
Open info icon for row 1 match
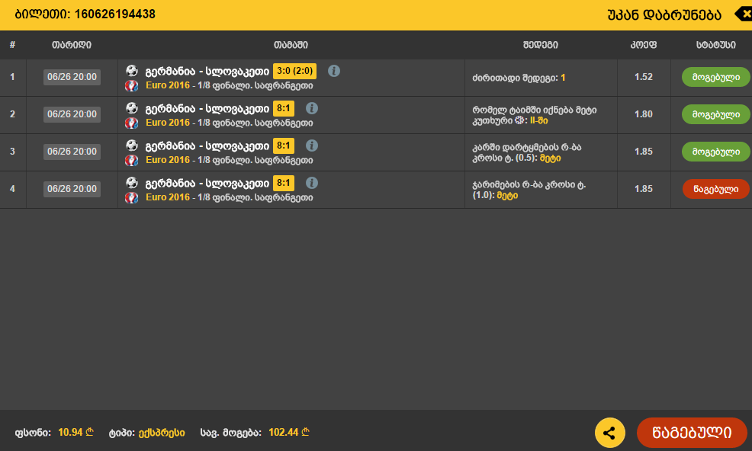pyautogui.click(x=334, y=71)
